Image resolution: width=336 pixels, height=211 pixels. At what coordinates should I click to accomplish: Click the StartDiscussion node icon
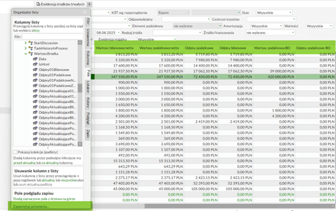tap(30, 43)
